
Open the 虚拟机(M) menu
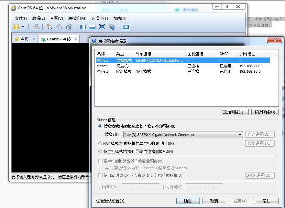click(77, 18)
